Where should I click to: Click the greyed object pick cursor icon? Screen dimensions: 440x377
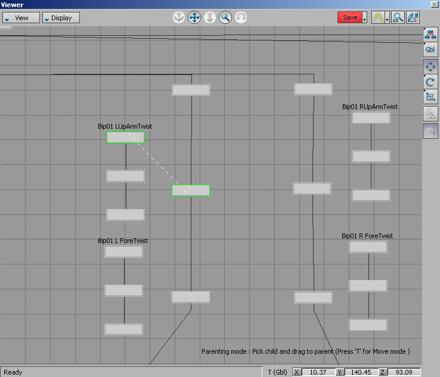(x=430, y=131)
